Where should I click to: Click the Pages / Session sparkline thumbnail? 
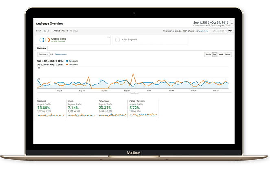click(143, 115)
